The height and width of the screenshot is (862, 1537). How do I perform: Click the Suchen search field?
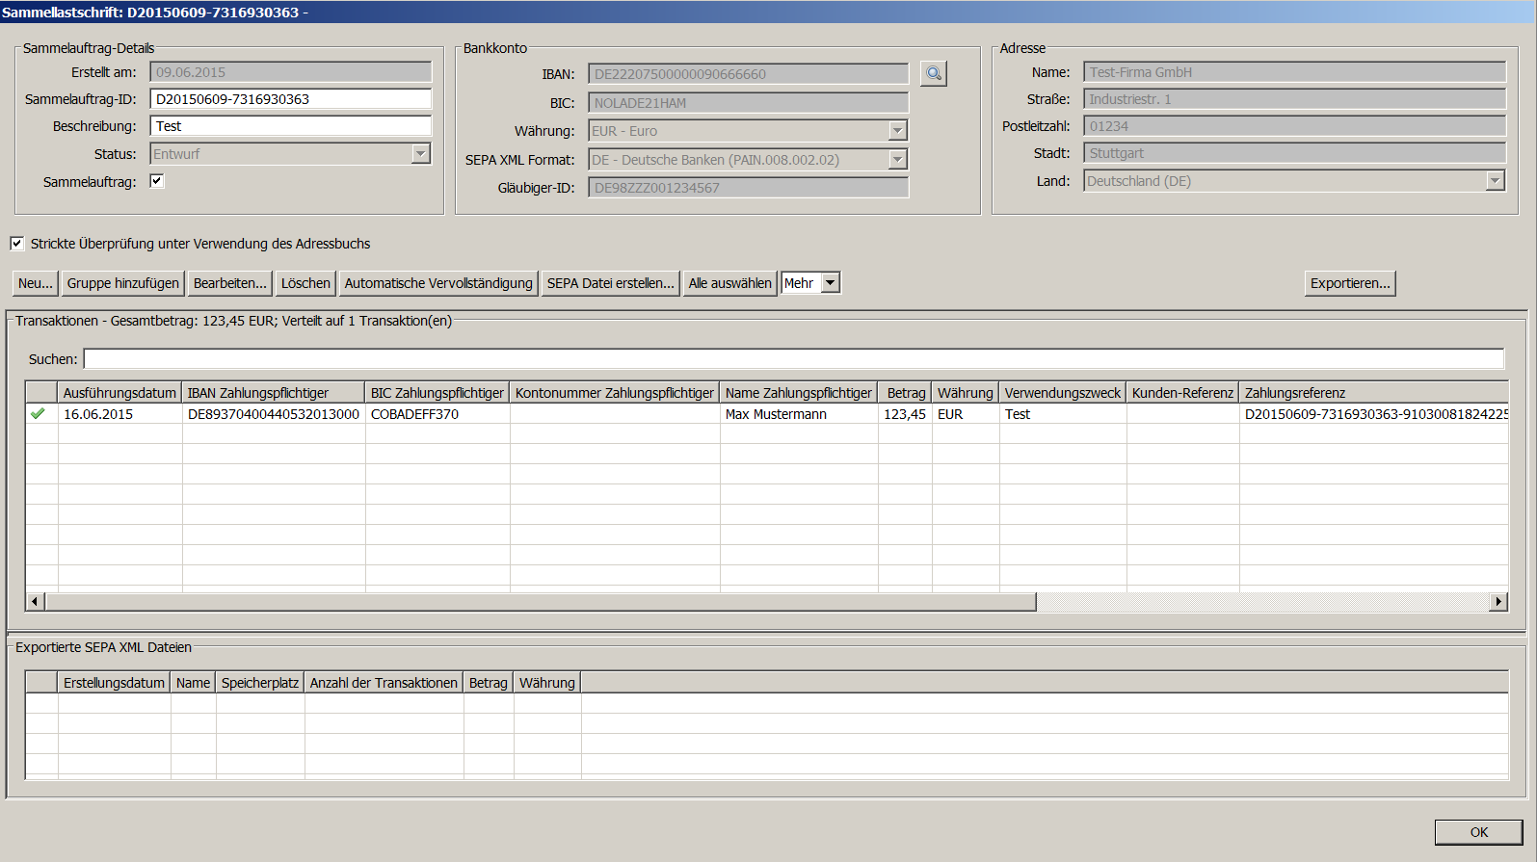(794, 359)
